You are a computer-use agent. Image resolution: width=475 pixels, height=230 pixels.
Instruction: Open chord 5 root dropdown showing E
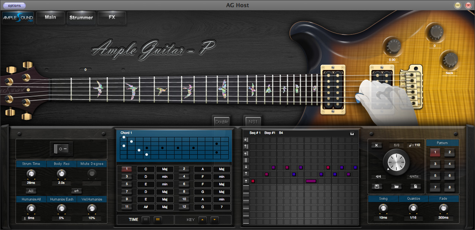point(146,184)
